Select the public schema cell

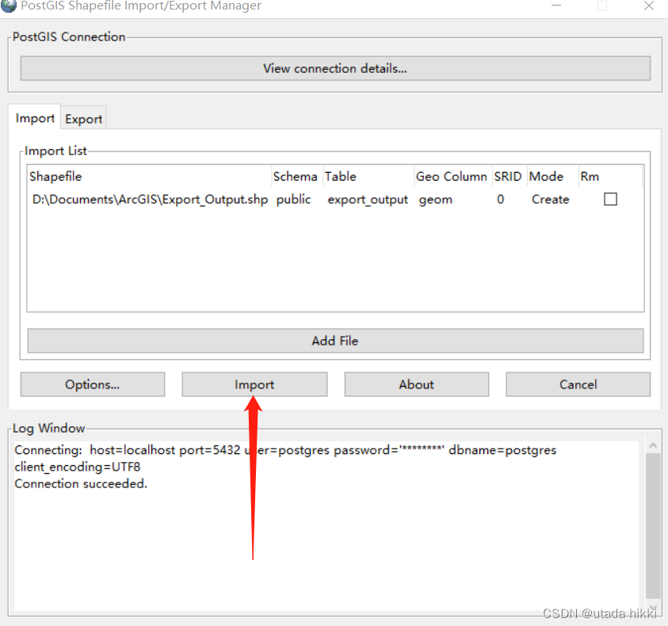pyautogui.click(x=293, y=200)
